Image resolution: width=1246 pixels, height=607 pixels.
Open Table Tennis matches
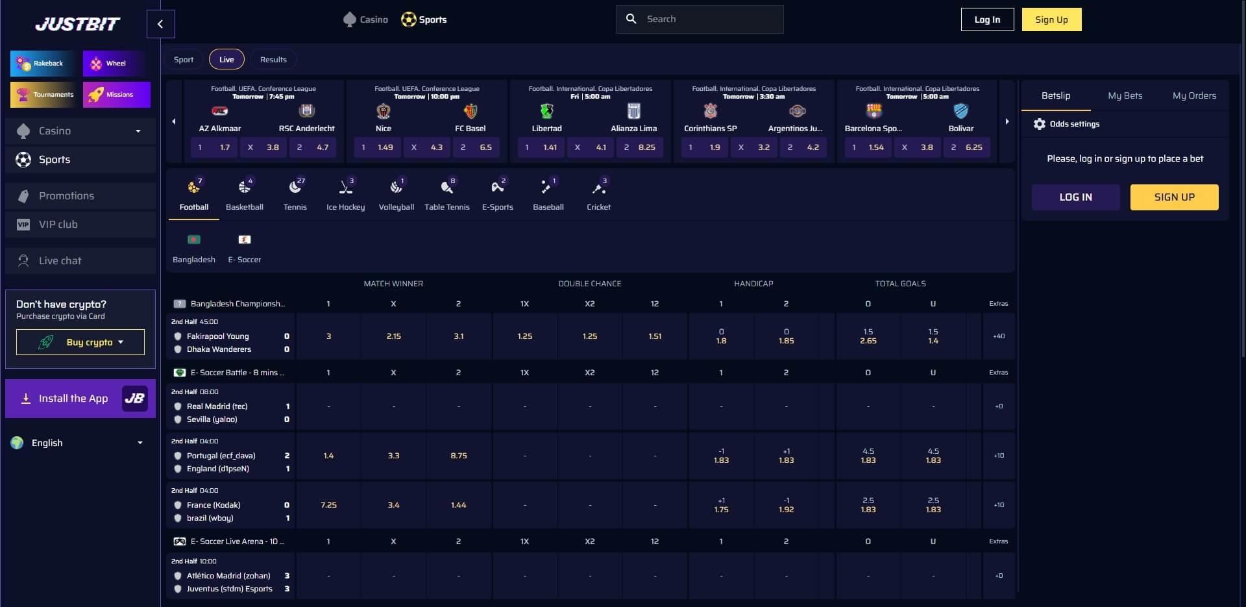[x=446, y=193]
